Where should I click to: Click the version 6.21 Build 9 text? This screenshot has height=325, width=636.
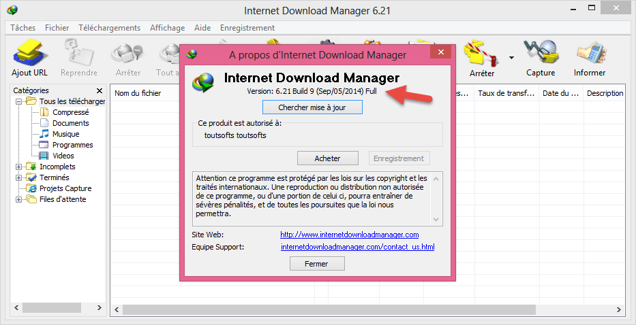312,92
